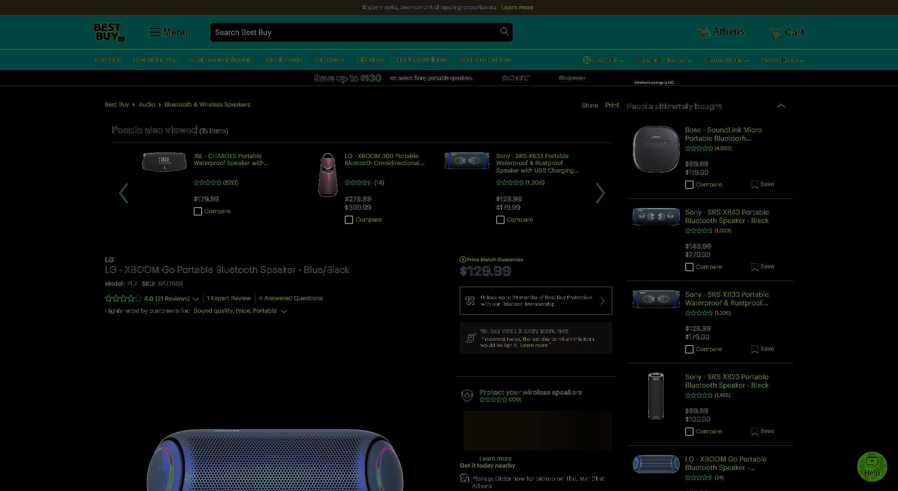Open the 4 Answered Questions link
The height and width of the screenshot is (491, 898).
click(290, 298)
